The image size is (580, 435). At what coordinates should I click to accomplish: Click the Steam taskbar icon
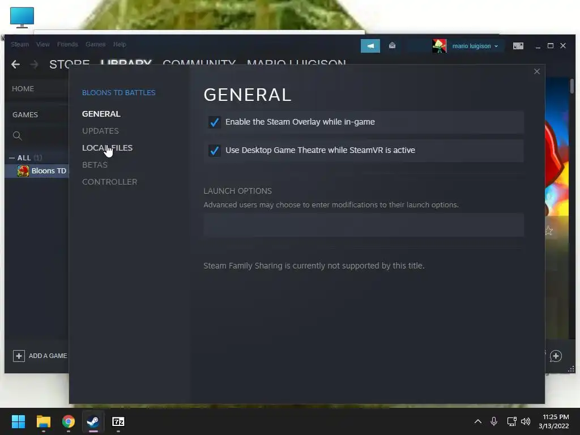pos(93,421)
